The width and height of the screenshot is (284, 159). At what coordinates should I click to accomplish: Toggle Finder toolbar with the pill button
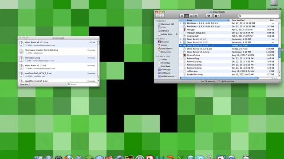[278, 12]
